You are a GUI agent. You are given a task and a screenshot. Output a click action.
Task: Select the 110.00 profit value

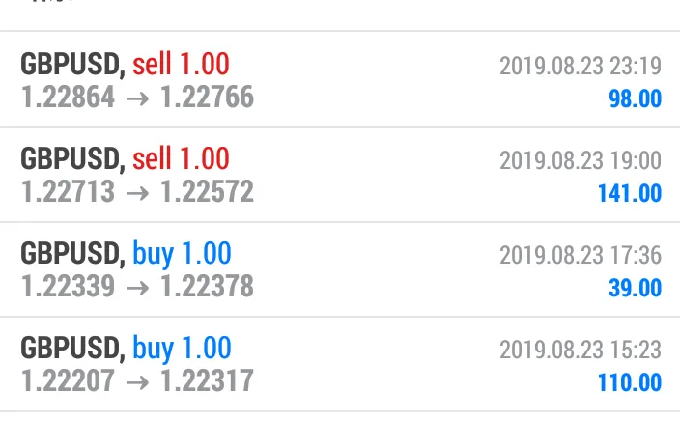(630, 382)
